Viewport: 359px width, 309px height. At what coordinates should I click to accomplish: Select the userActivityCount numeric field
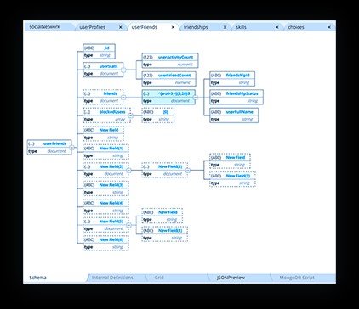tap(170, 60)
